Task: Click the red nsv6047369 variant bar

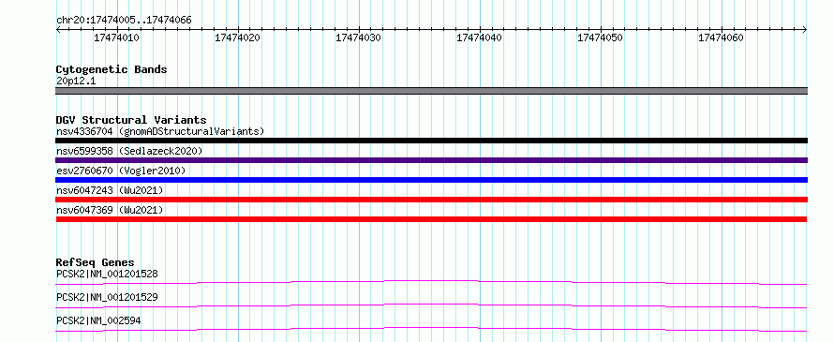Action: click(431, 219)
